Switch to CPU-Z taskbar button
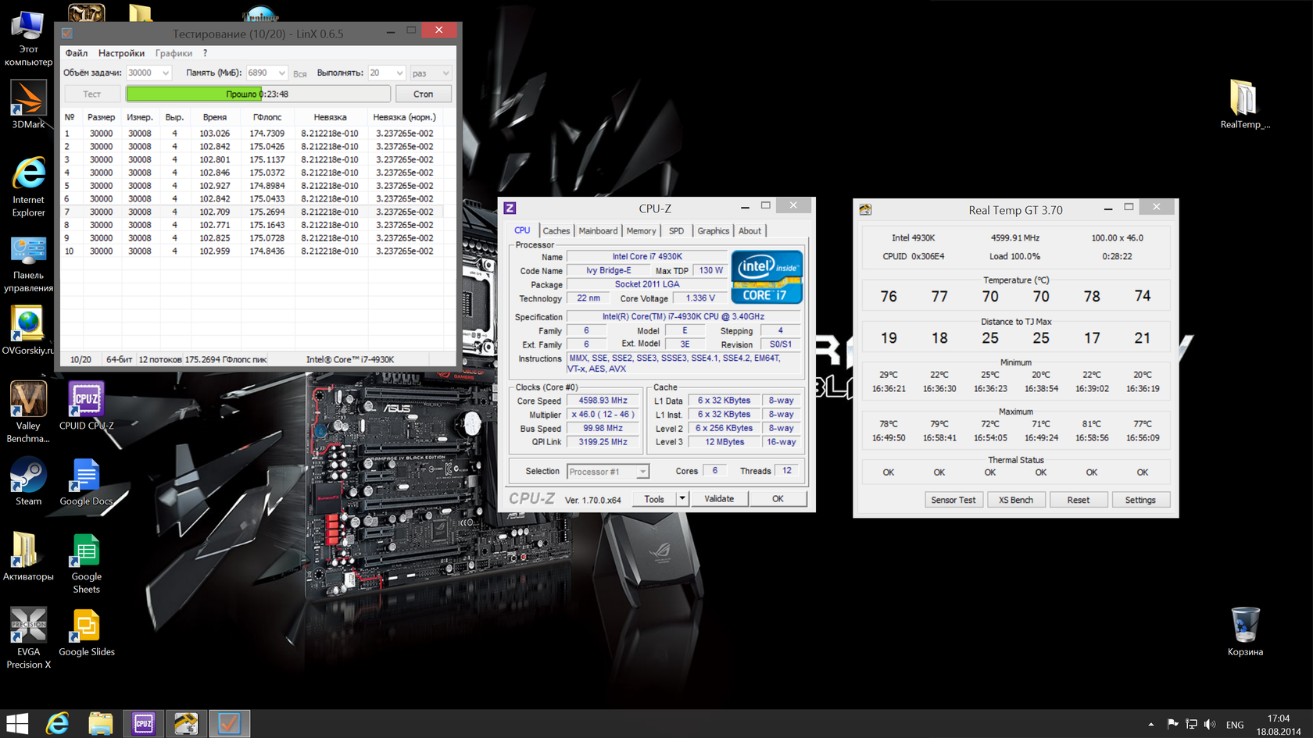Viewport: 1313px width, 738px height. click(x=143, y=724)
